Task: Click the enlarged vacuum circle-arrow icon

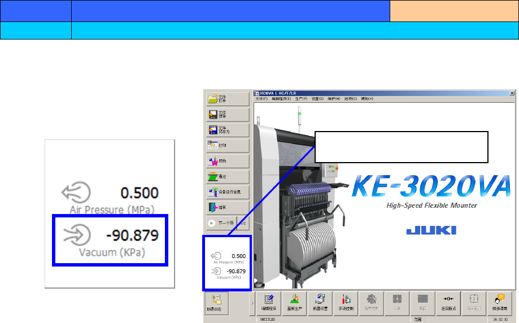Action: tap(77, 235)
